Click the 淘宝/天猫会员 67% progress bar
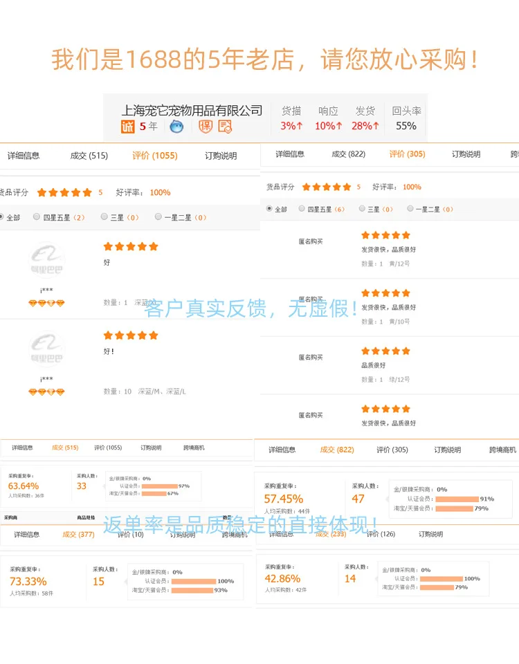 coord(154,493)
